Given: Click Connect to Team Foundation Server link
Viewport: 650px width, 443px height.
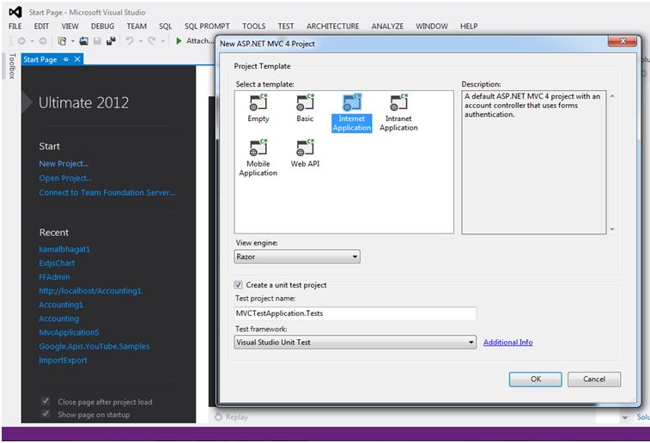Looking at the screenshot, I should 107,192.
